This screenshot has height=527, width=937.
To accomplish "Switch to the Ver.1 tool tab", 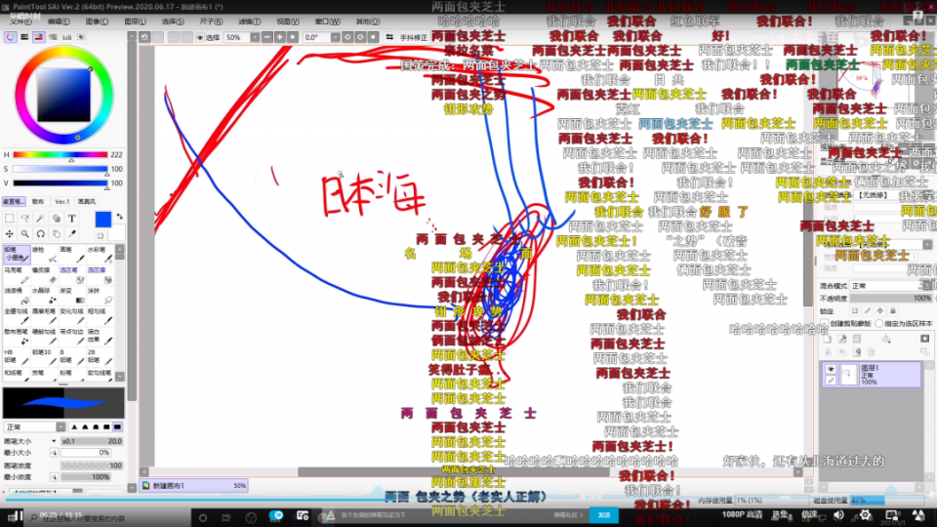I will click(x=62, y=201).
